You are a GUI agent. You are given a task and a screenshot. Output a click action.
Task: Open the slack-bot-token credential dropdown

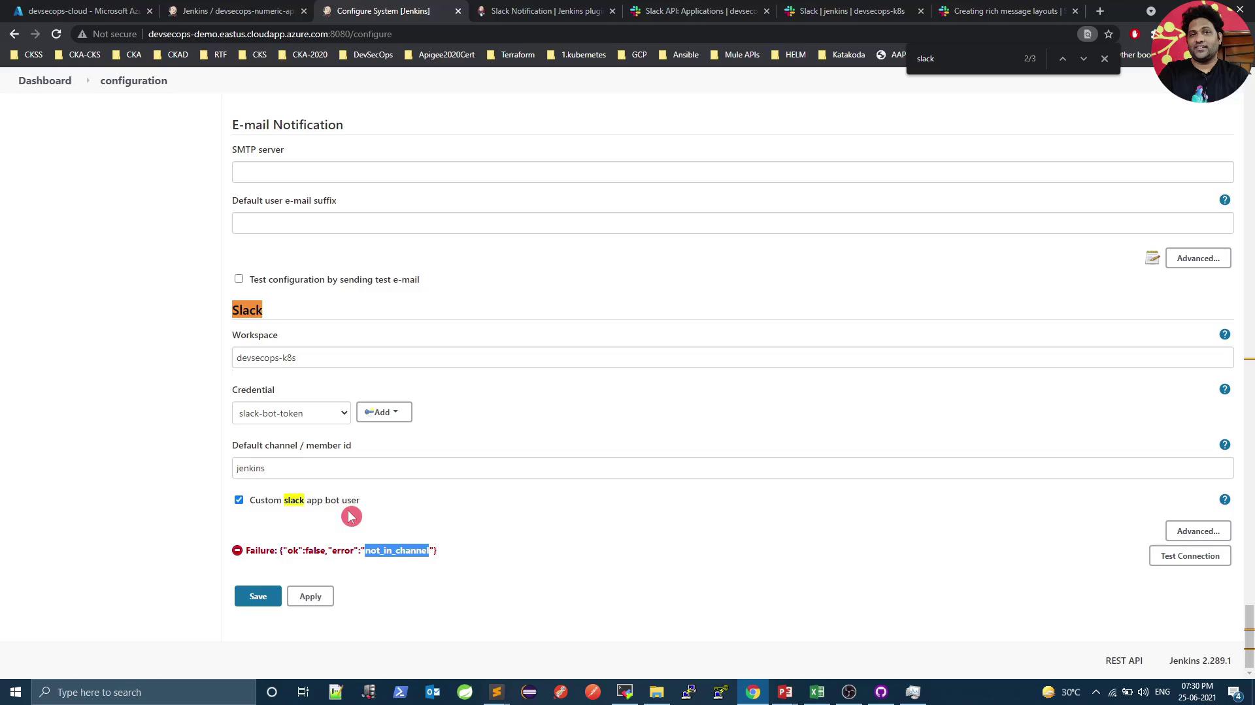tap(291, 413)
